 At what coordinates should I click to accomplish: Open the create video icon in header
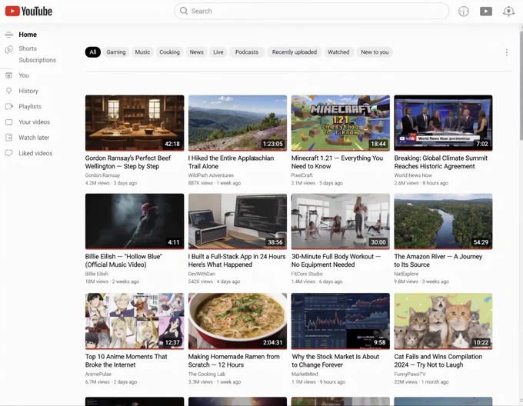click(x=485, y=12)
